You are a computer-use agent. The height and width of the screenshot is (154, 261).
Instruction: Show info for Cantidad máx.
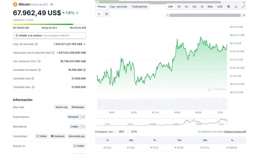coord(33,87)
